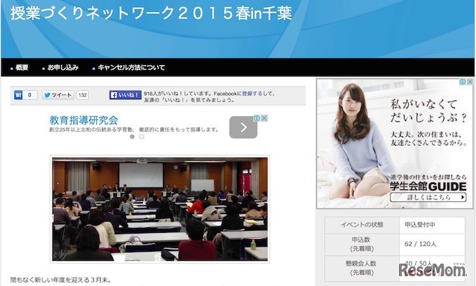Click the 916人がいいね！しています text

coord(178,94)
